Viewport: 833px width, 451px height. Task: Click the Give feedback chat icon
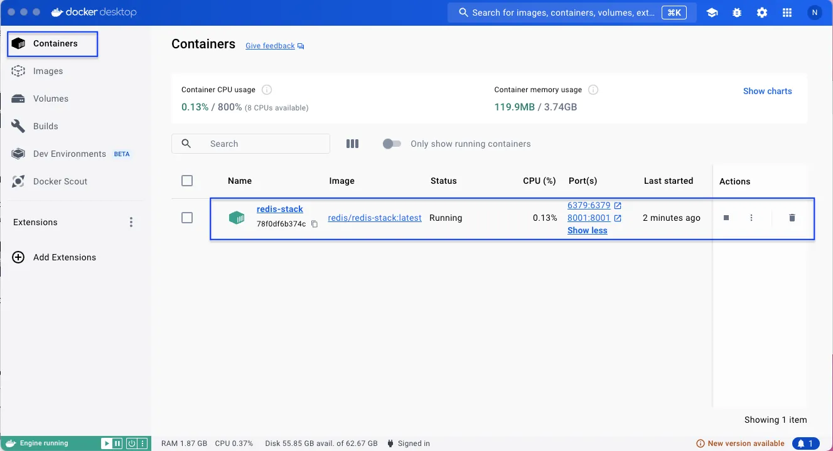click(x=301, y=46)
